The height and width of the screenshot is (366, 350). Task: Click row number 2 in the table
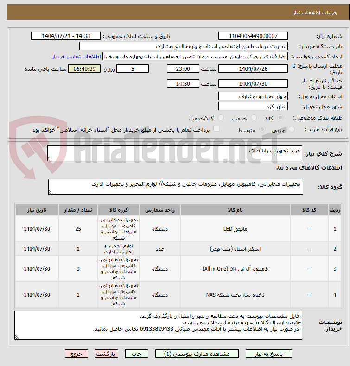[335, 249]
